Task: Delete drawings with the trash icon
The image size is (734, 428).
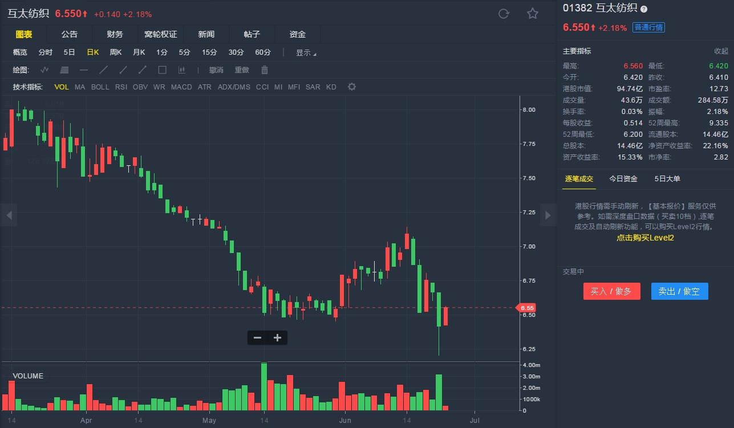Action: click(x=265, y=70)
